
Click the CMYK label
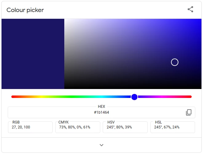click(x=63, y=122)
